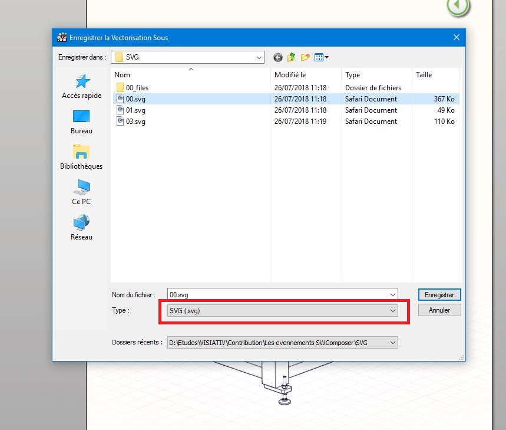Click the go back navigation icon
506x430 pixels.
pos(277,57)
